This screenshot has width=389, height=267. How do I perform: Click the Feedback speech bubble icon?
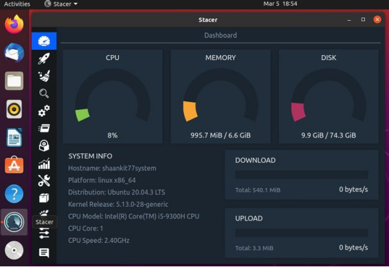tap(44, 253)
